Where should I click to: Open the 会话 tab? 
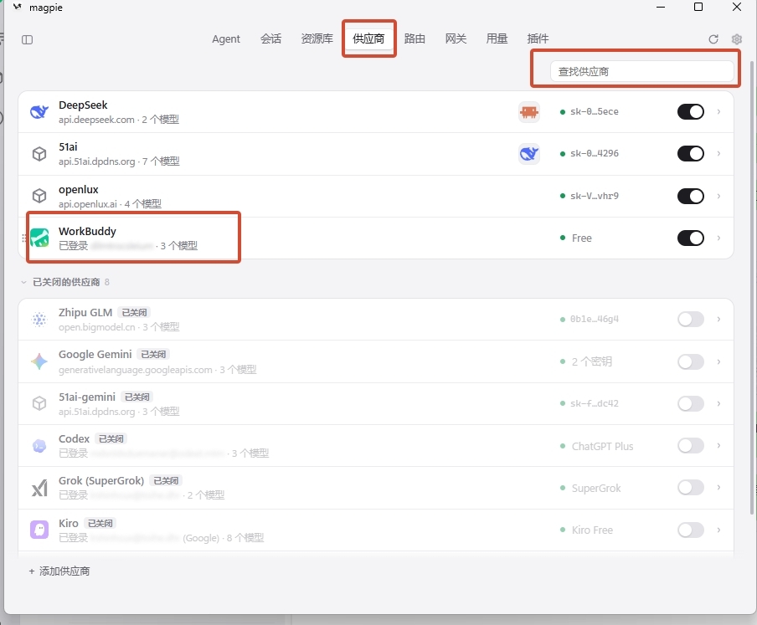pos(270,39)
